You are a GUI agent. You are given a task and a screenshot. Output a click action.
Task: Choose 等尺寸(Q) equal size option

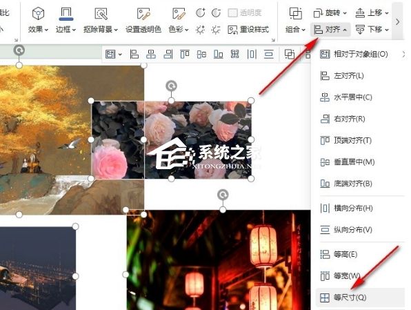(x=361, y=298)
